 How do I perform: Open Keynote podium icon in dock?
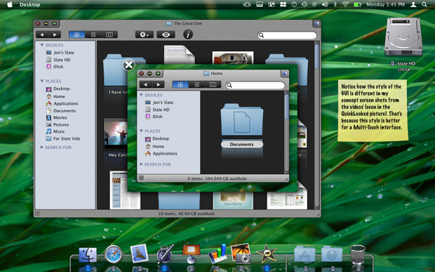tap(192, 254)
